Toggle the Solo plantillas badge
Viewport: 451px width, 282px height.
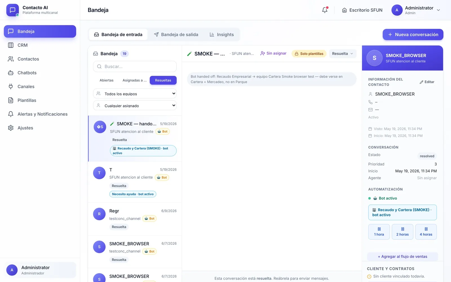click(309, 54)
